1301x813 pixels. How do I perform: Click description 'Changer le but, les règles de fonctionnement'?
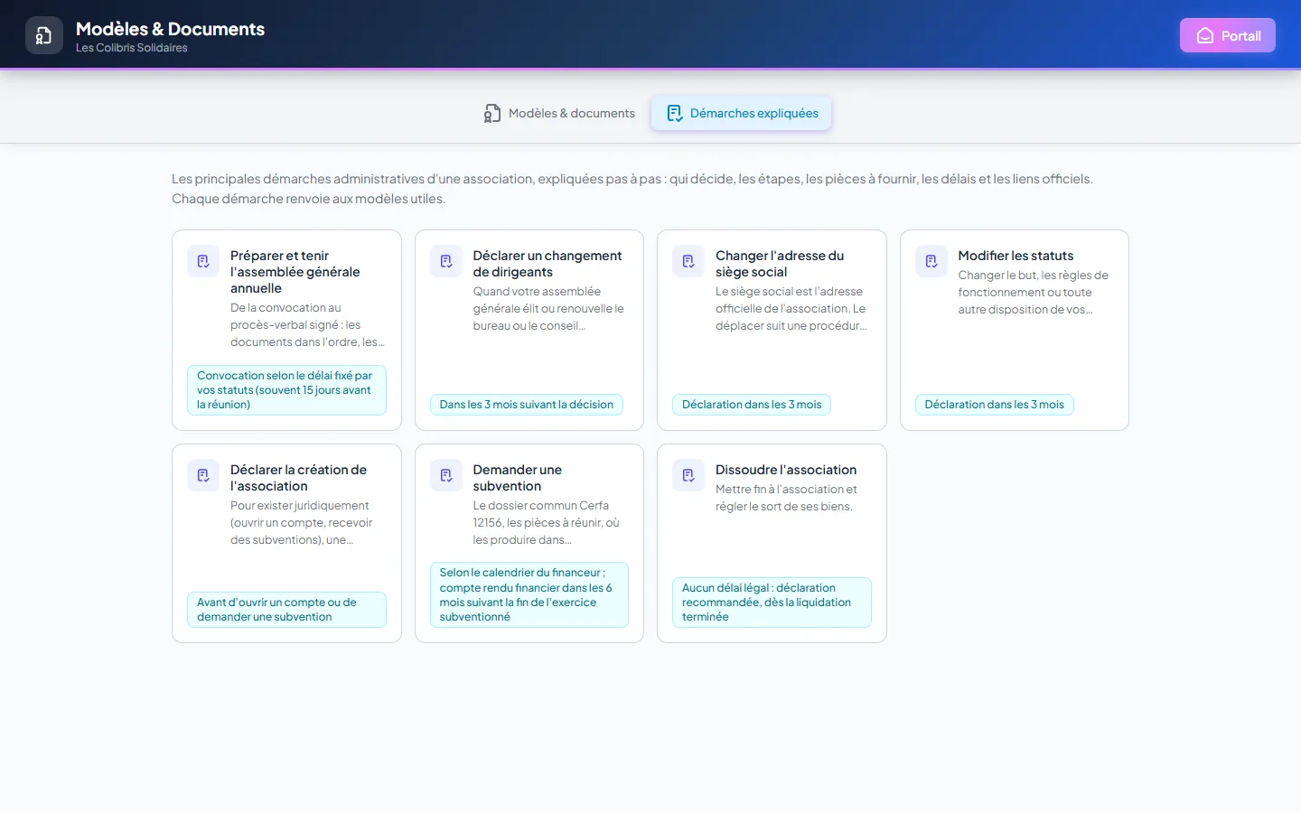pyautogui.click(x=1034, y=293)
